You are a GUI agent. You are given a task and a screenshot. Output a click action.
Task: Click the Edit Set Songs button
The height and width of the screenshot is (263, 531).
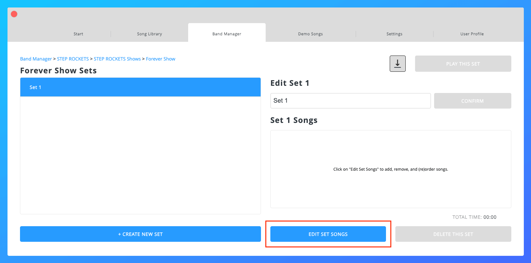pos(328,234)
